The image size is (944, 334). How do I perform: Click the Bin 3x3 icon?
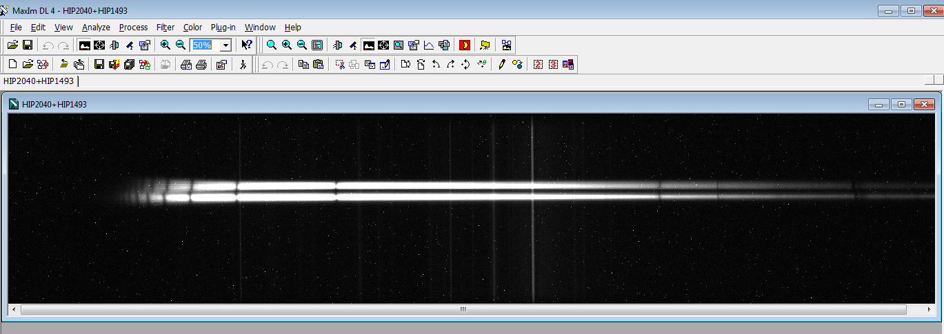553,65
